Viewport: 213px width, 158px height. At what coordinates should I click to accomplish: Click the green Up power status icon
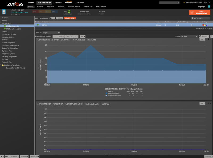coord(69,11)
